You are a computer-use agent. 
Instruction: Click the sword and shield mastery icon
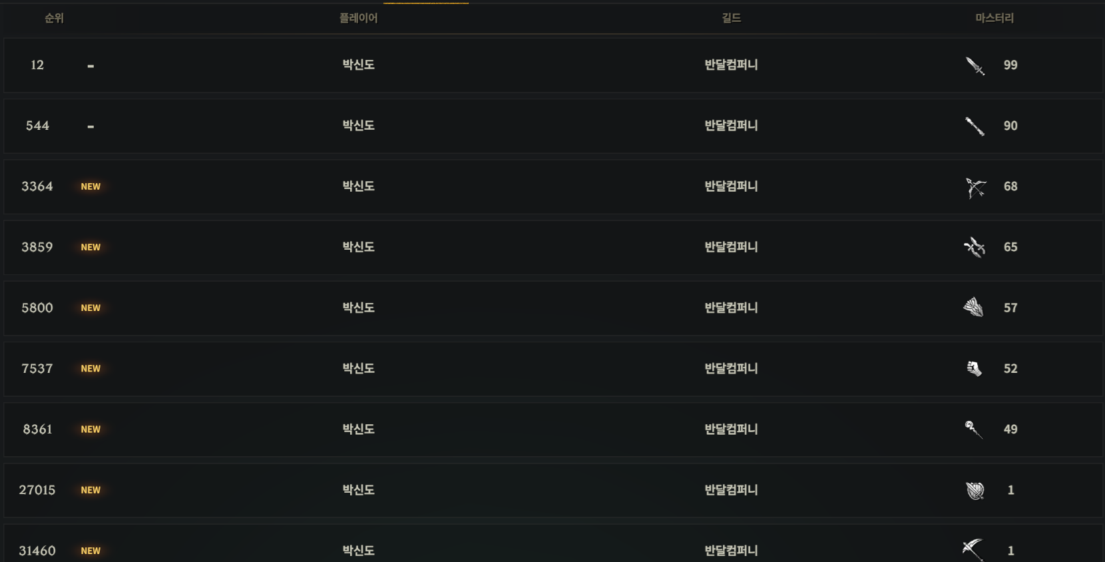point(975,491)
